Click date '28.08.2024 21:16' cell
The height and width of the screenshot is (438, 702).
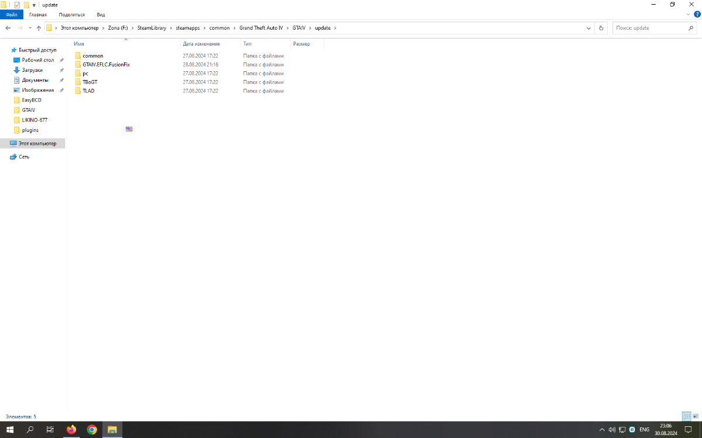201,65
